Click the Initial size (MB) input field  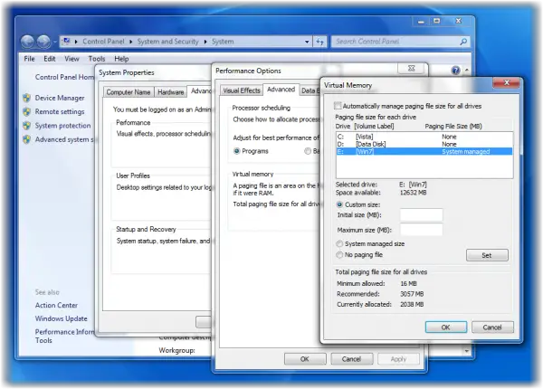(421, 215)
